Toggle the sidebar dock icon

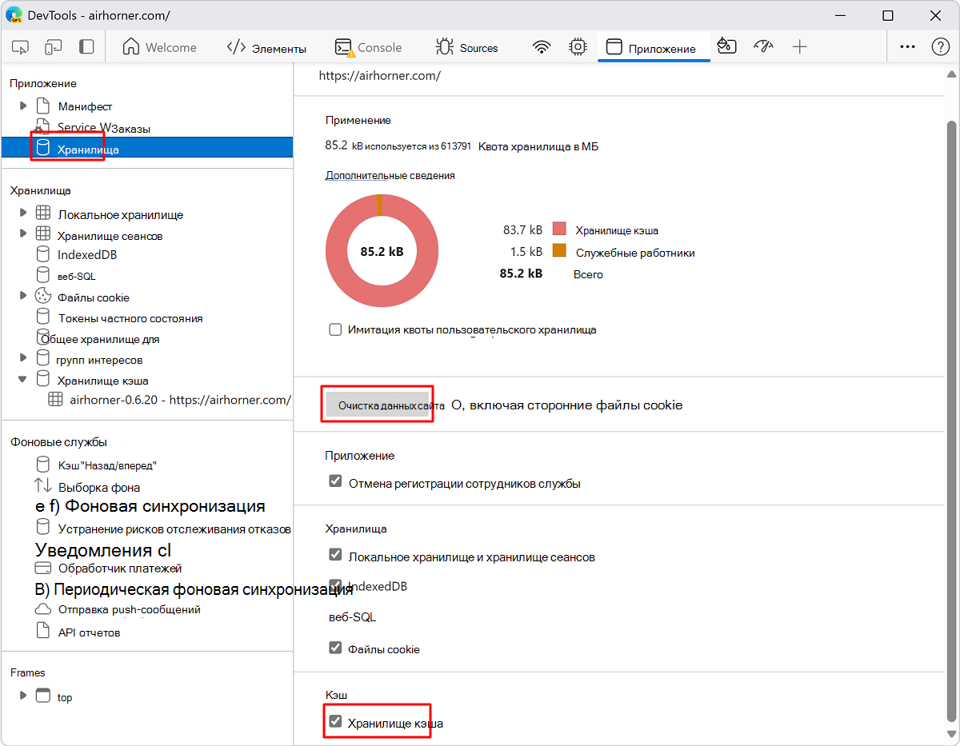coord(86,47)
